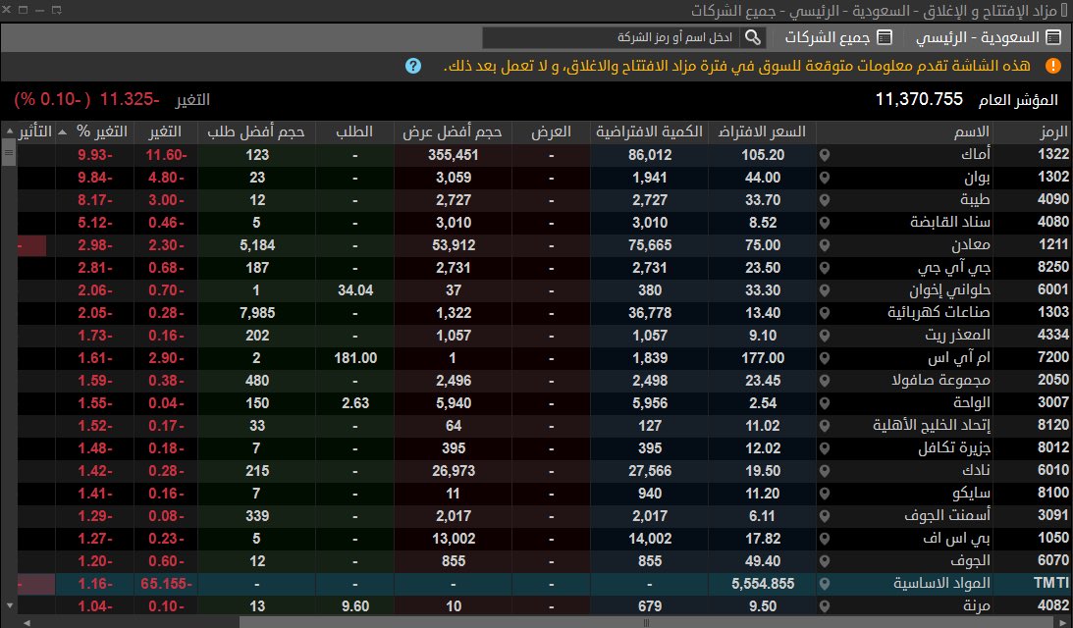Viewport: 1073px width, 628px height.
Task: Click symbol 4082 in مرنة row
Action: click(1052, 606)
